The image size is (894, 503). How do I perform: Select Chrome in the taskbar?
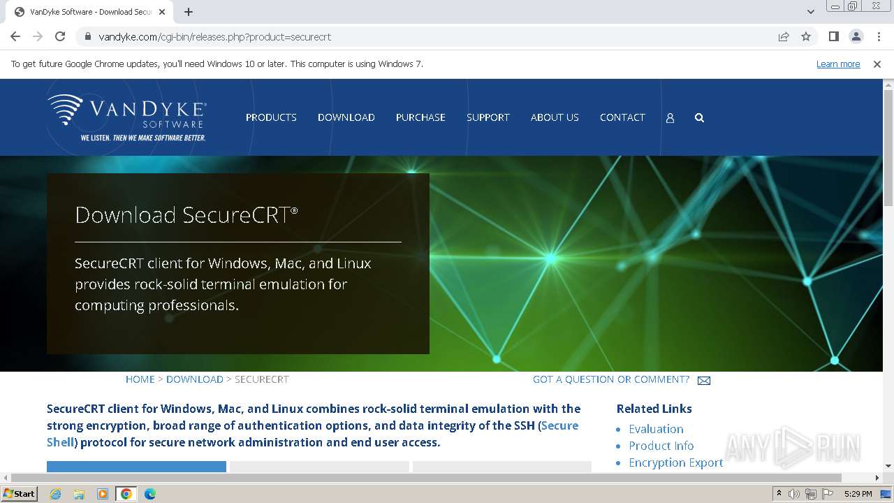tap(126, 494)
